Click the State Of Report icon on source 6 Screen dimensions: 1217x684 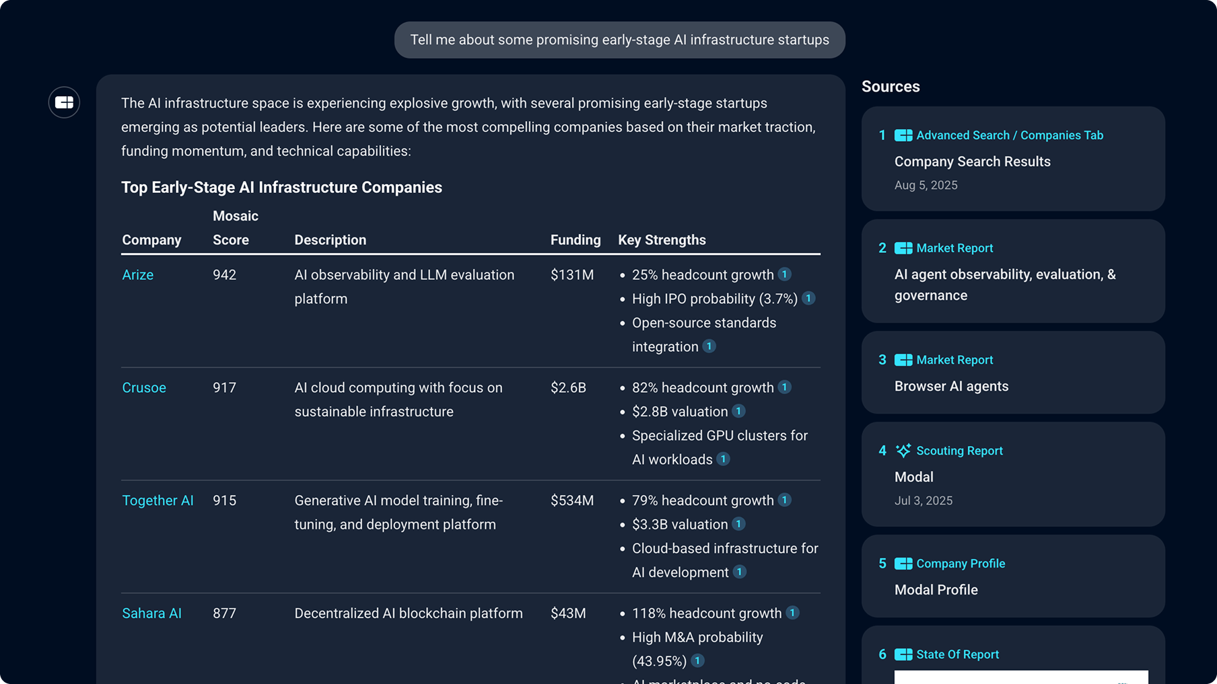(x=905, y=654)
